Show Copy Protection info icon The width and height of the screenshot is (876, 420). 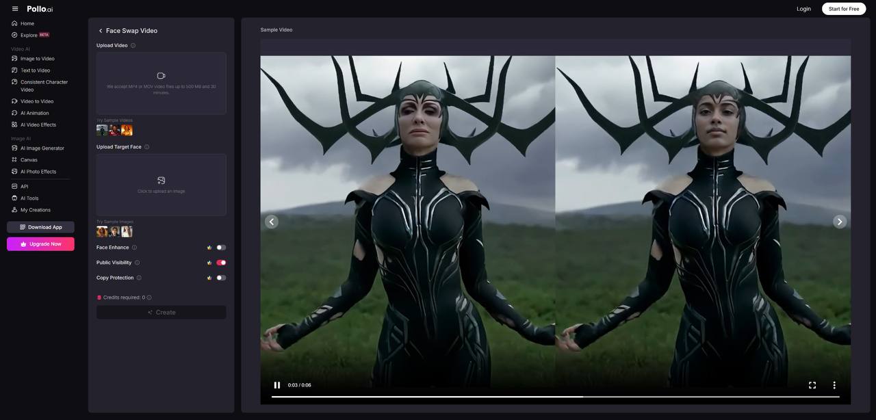point(139,278)
